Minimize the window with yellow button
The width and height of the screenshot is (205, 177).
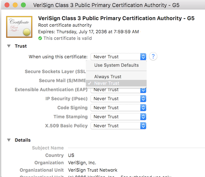click(x=15, y=5)
